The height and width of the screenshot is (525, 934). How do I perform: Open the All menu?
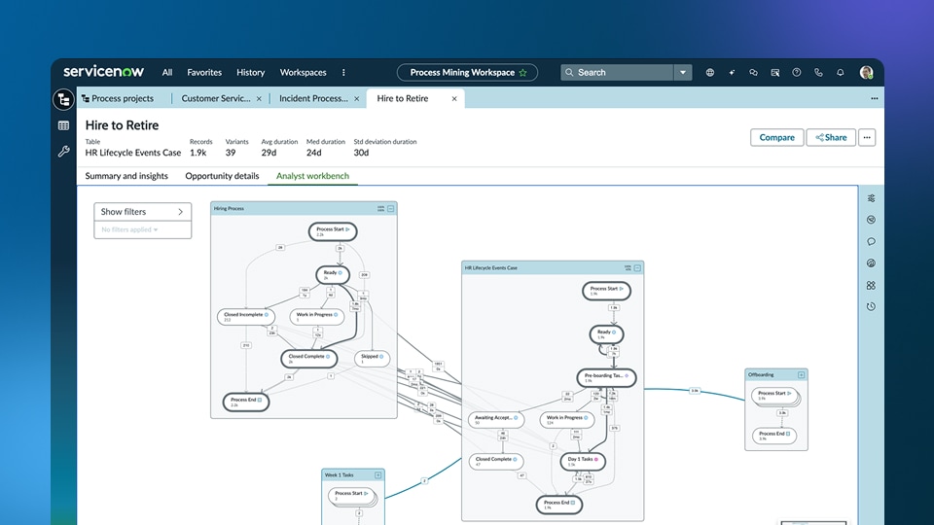166,73
